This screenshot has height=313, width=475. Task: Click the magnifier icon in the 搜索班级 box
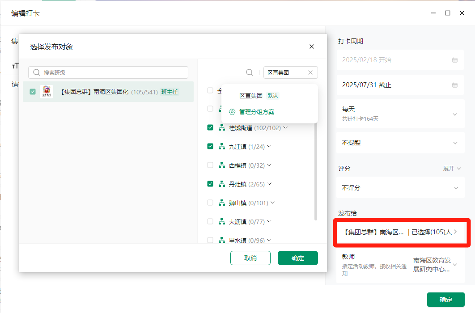click(x=37, y=72)
